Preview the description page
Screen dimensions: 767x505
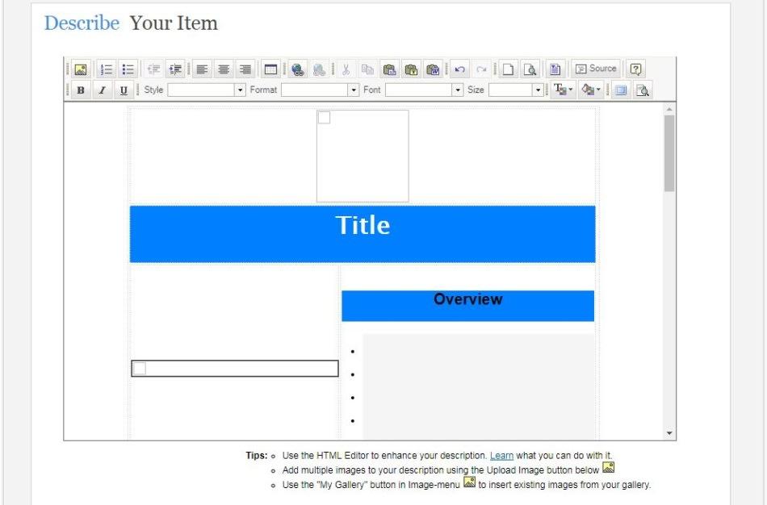coord(530,69)
